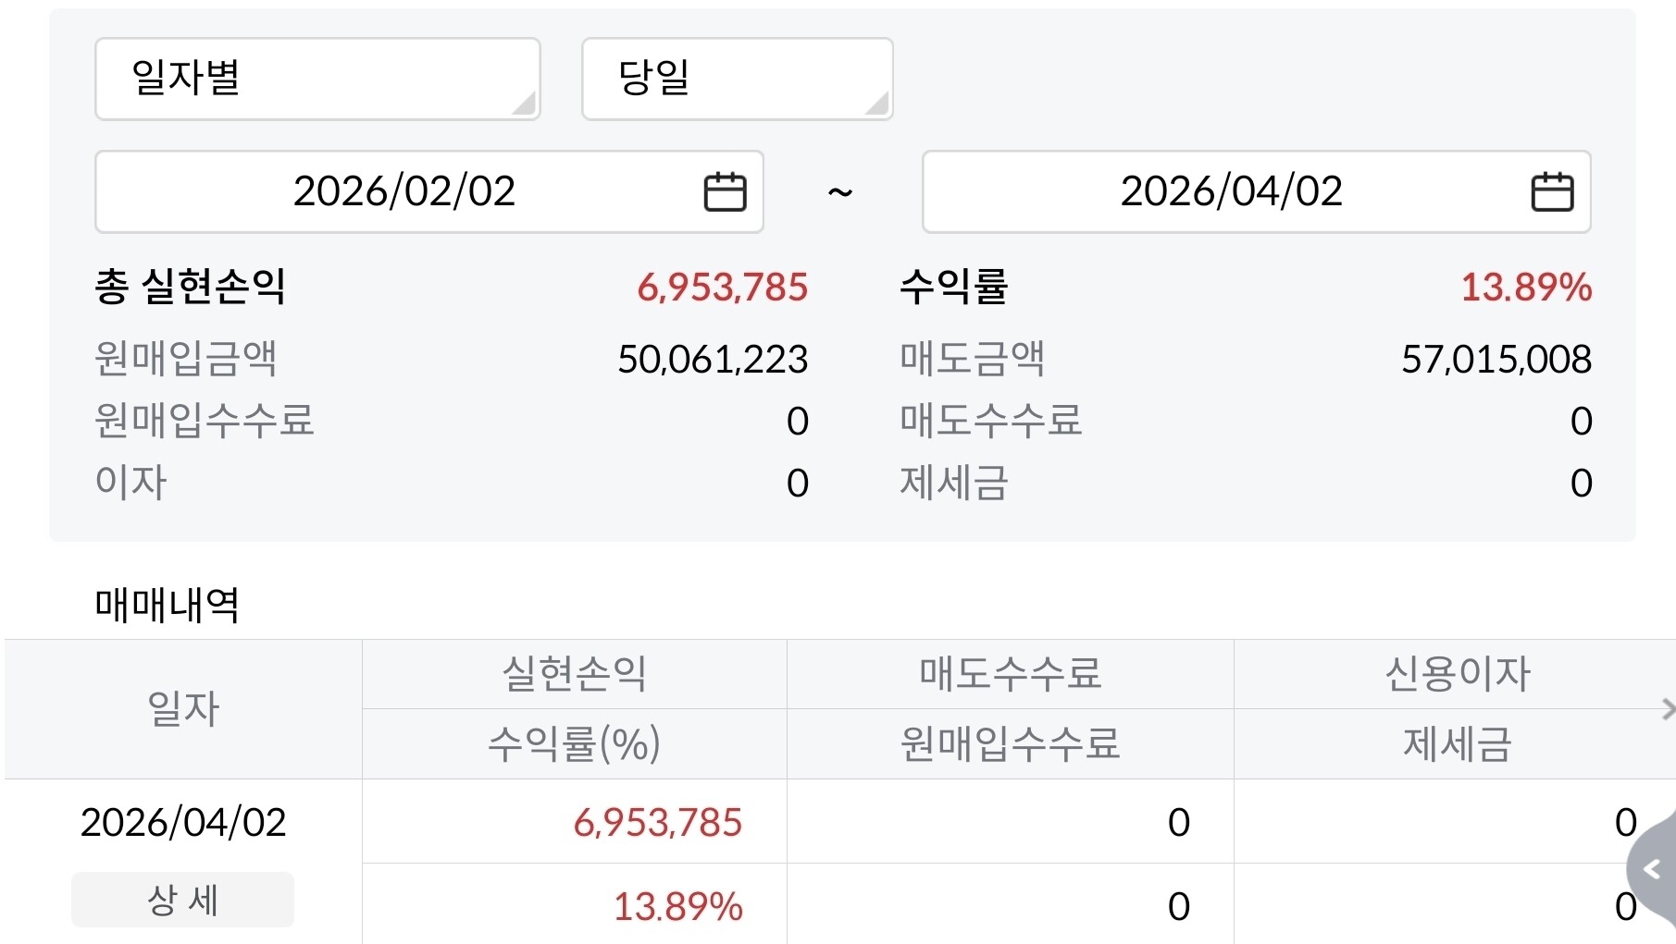
Task: Click the end date field 2026/04/02
Action: (x=1231, y=192)
